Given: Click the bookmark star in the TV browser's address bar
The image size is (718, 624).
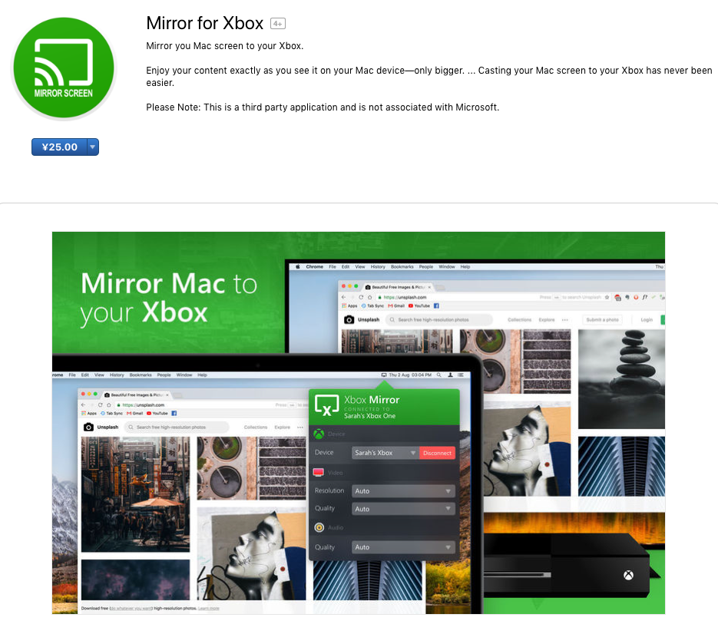Looking at the screenshot, I should [x=607, y=297].
